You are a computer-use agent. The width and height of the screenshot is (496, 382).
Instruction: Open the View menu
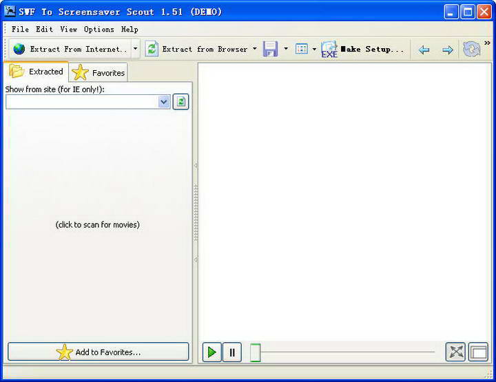(x=69, y=30)
